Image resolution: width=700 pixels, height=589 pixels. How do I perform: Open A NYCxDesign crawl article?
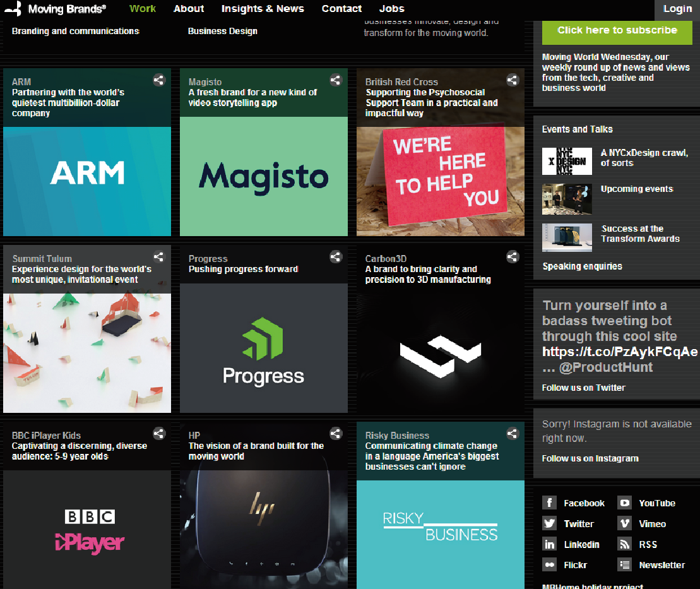click(x=644, y=158)
